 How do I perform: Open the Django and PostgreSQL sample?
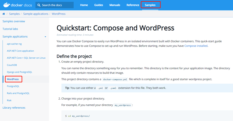click(19, 72)
